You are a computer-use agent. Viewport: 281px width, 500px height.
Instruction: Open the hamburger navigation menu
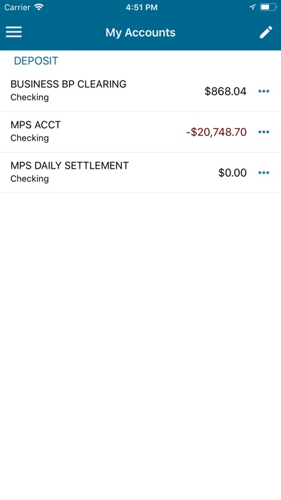coord(14,32)
